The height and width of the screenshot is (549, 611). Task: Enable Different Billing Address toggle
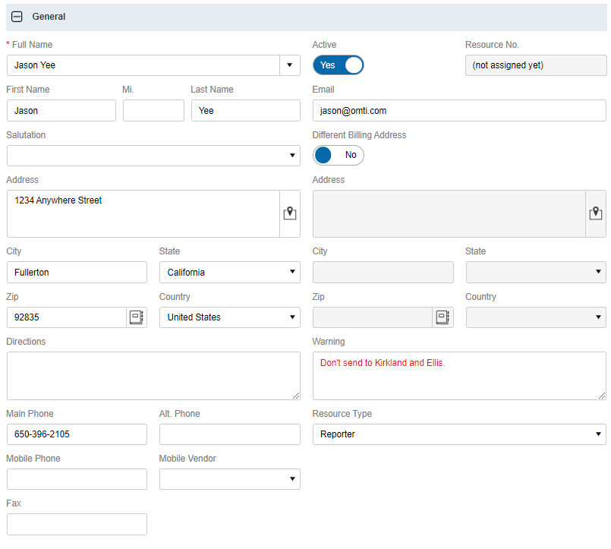coord(338,155)
